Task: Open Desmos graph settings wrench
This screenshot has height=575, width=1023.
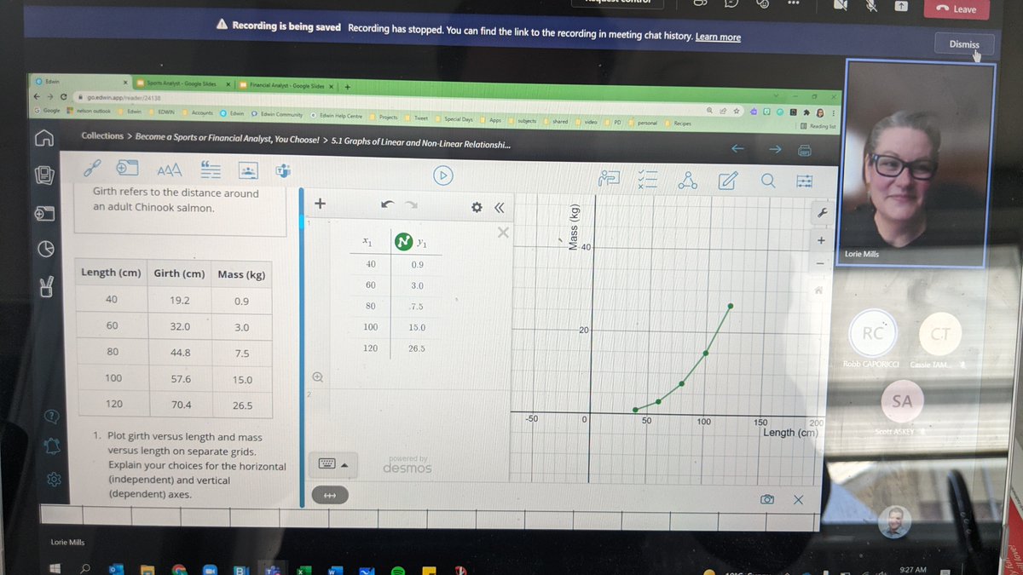Action: 822,212
